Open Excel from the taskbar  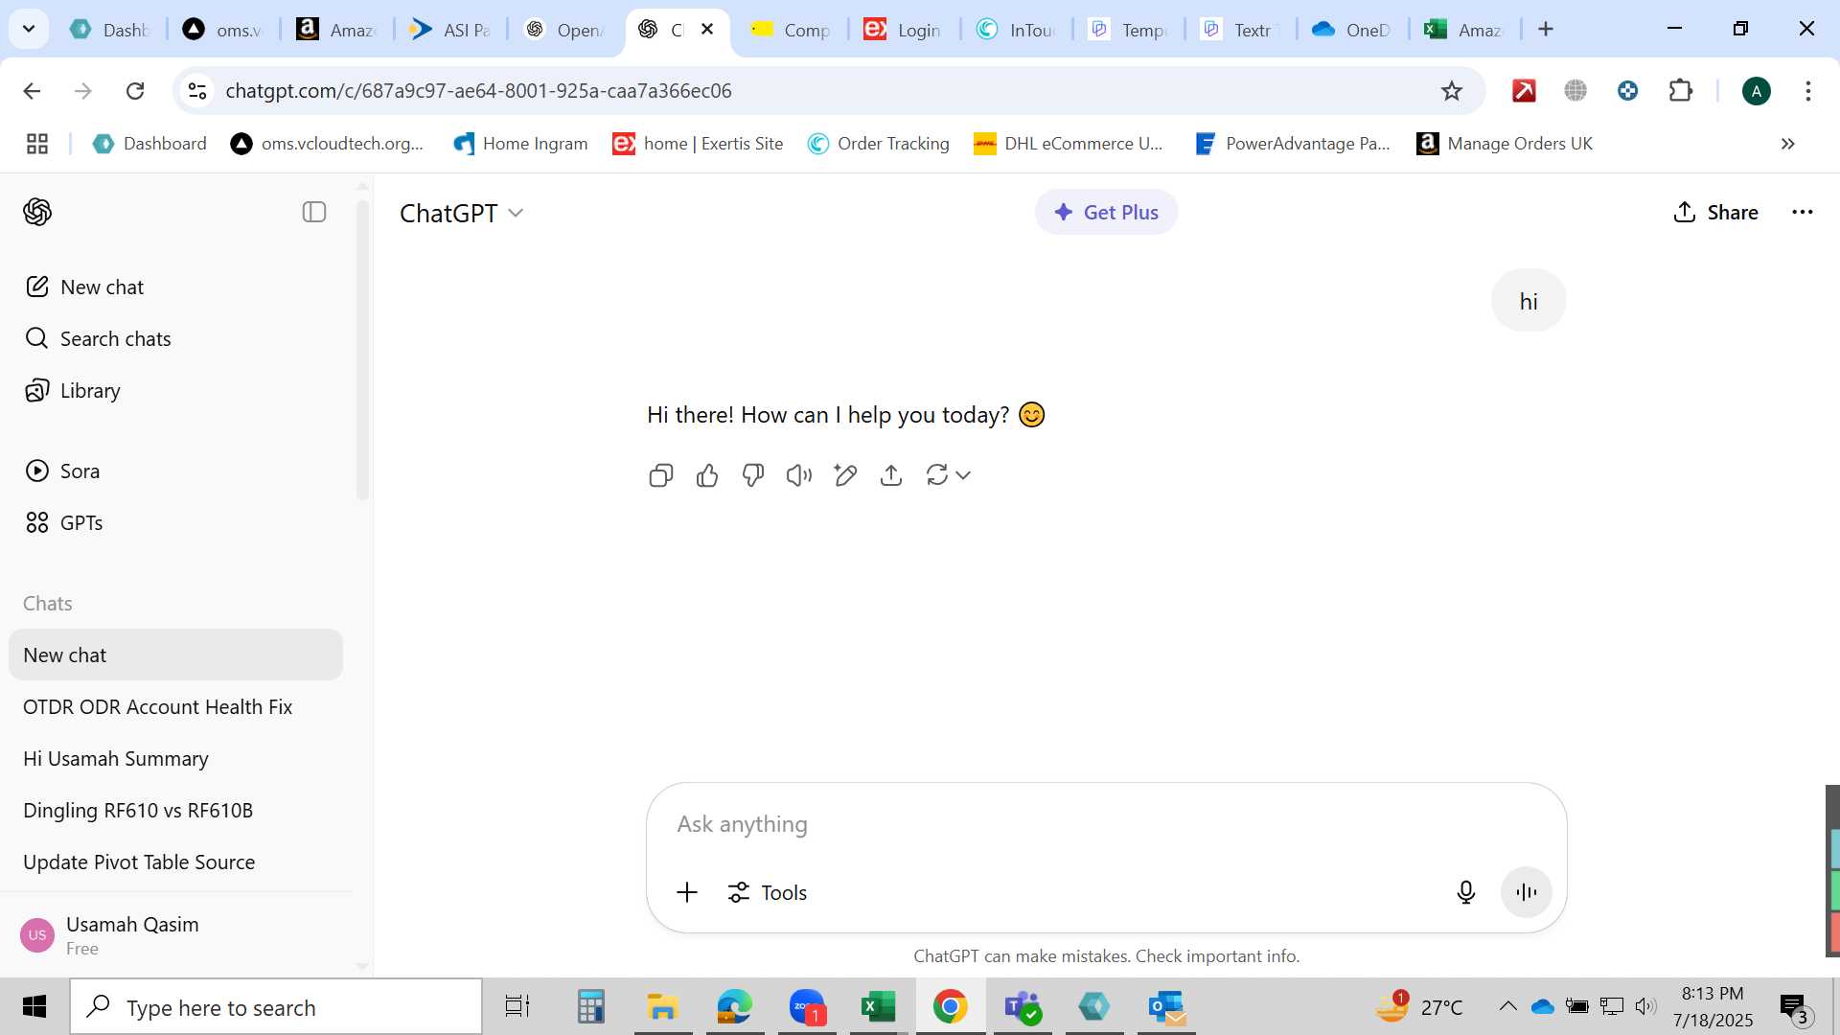coord(878,1007)
